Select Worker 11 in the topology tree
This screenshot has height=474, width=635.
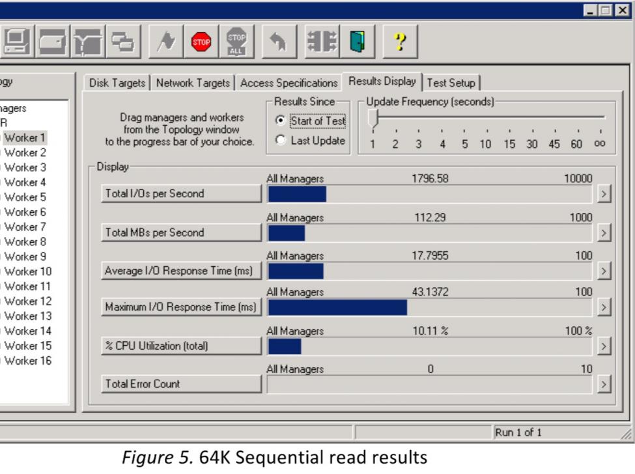click(27, 286)
